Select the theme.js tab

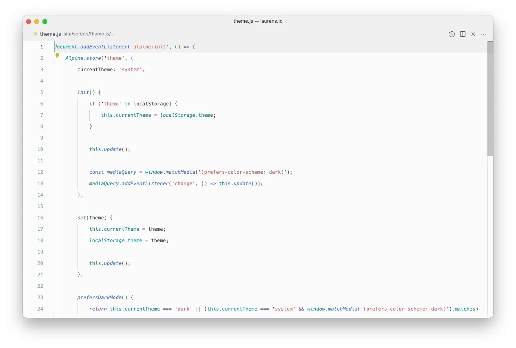(51, 34)
